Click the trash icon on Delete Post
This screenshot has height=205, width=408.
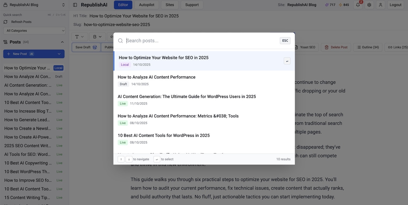coord(327,47)
